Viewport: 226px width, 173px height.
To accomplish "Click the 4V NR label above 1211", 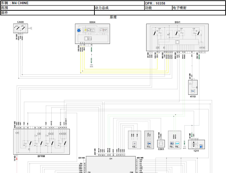I will (190, 136).
